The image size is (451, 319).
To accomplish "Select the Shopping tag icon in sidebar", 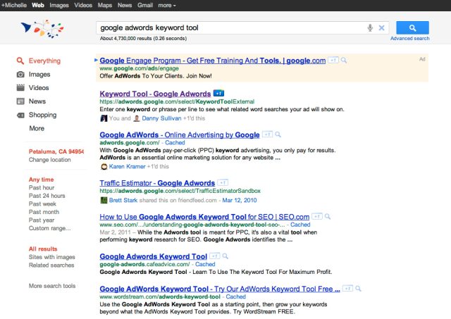I will tap(21, 115).
